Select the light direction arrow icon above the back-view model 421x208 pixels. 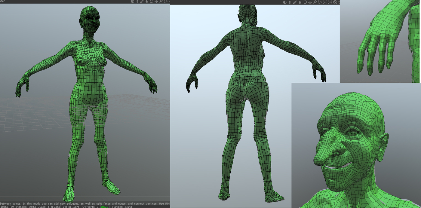pyautogui.click(x=295, y=2)
